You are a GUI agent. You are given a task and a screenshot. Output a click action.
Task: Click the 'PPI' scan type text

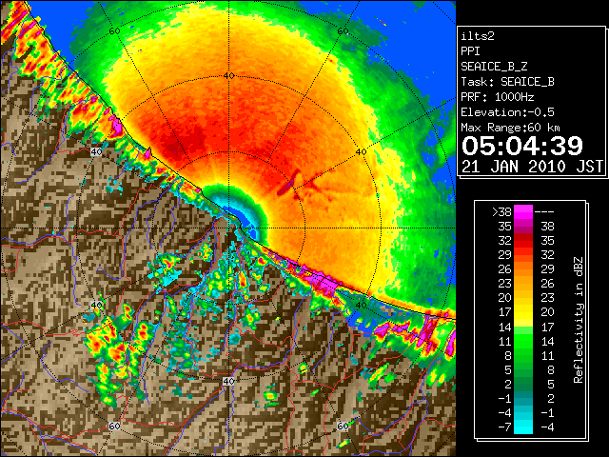click(x=470, y=51)
